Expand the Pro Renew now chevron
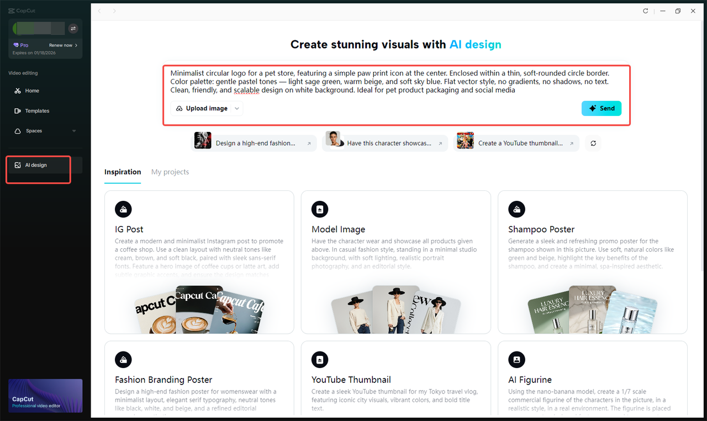The width and height of the screenshot is (707, 421). point(76,45)
